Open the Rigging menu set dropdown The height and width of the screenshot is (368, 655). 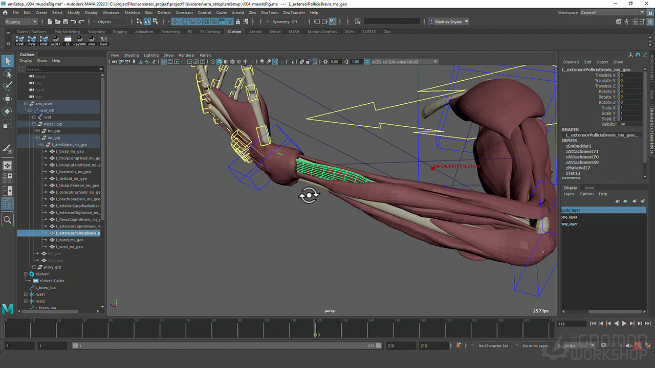[x=20, y=21]
